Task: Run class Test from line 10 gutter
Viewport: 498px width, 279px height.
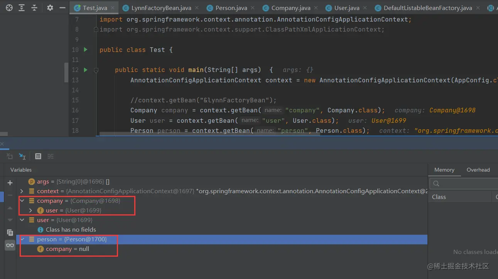Action: 86,50
